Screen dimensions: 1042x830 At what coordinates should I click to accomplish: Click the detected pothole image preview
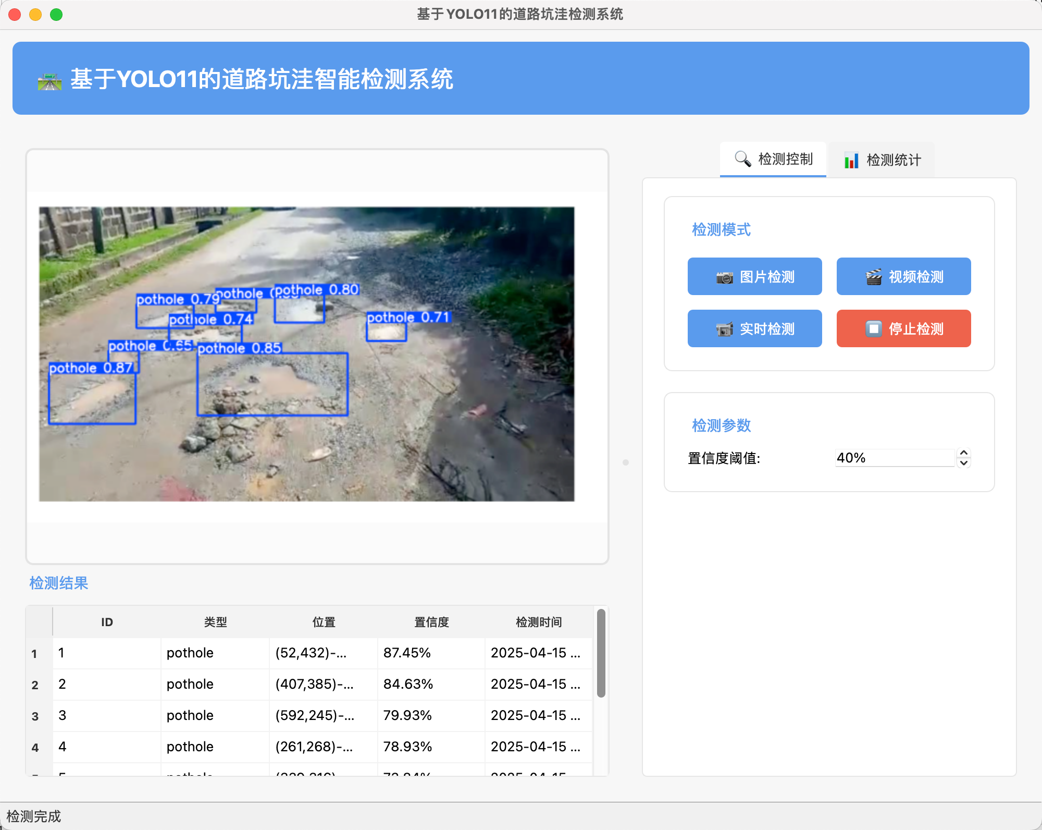306,354
